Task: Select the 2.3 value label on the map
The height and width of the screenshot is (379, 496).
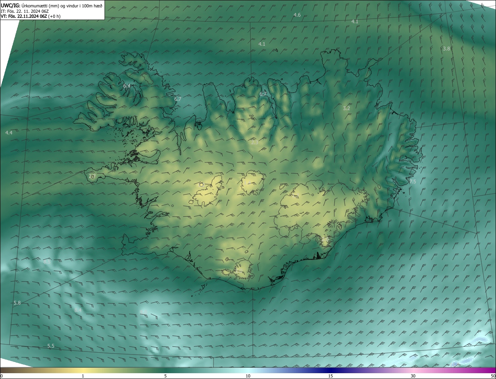Action: point(255,143)
